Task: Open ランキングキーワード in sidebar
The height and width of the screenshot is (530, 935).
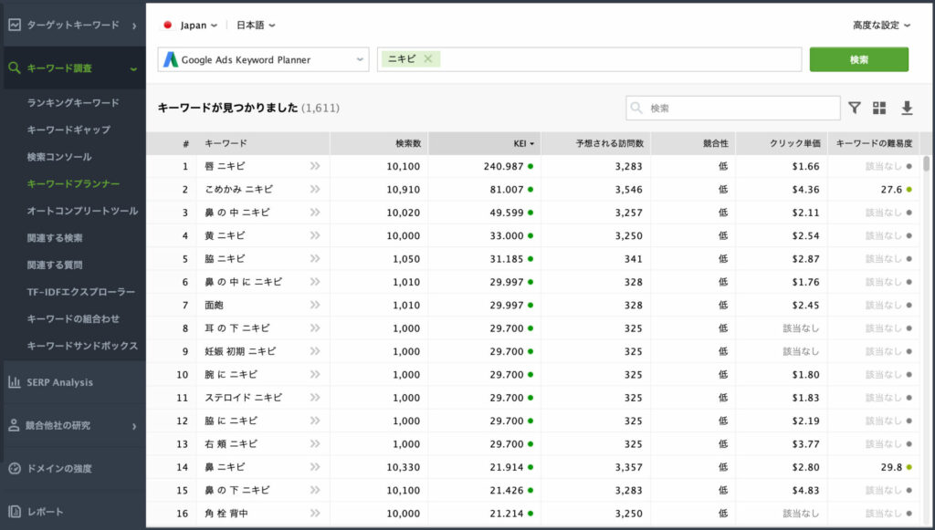Action: tap(73, 102)
